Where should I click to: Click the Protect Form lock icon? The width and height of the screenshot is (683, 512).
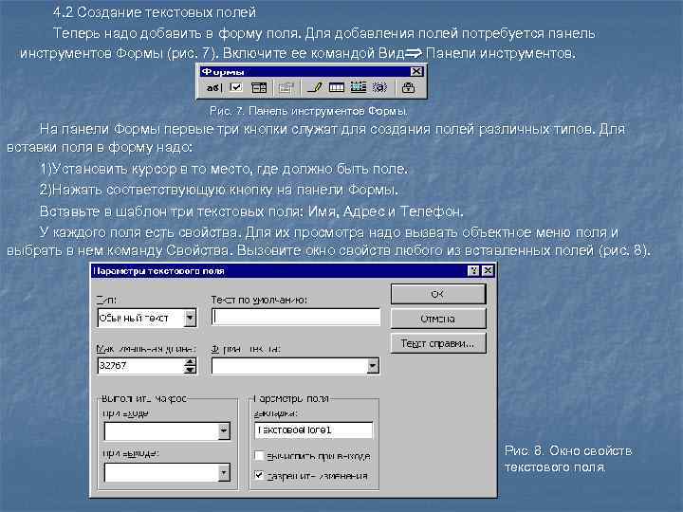(408, 88)
